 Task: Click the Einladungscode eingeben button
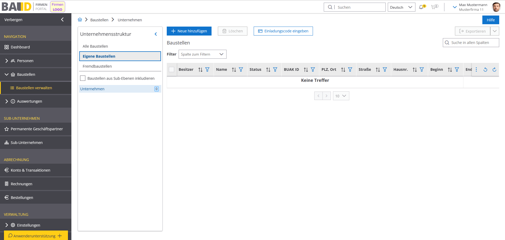click(283, 31)
